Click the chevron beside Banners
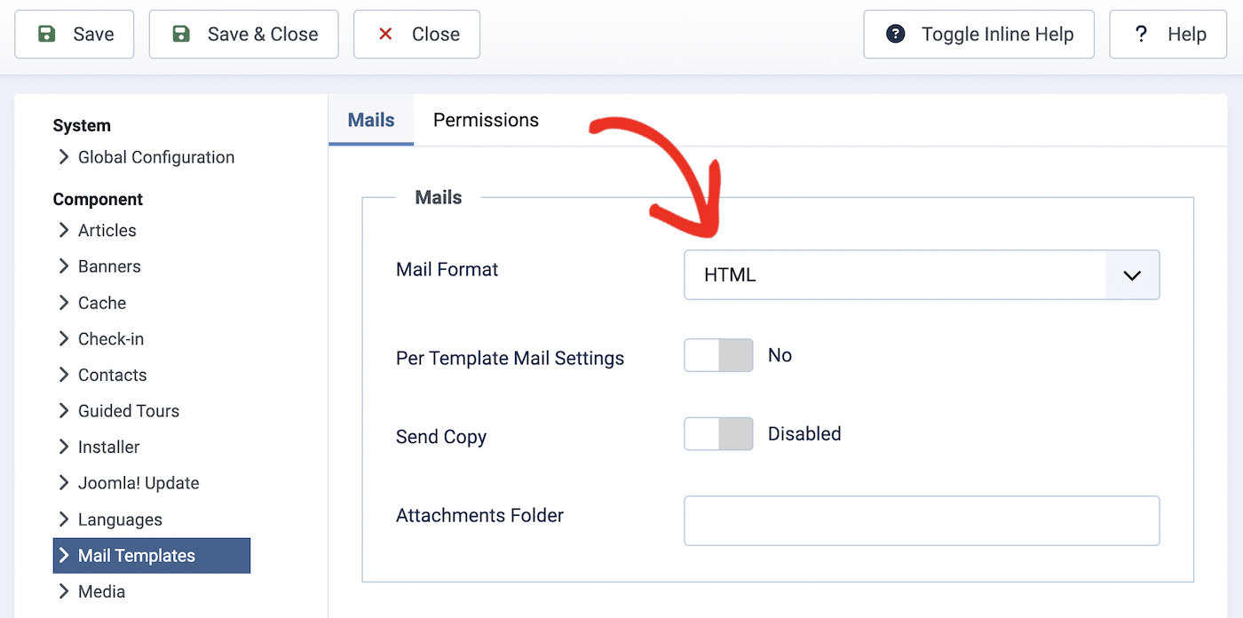Viewport: 1243px width, 618px height. pos(63,265)
